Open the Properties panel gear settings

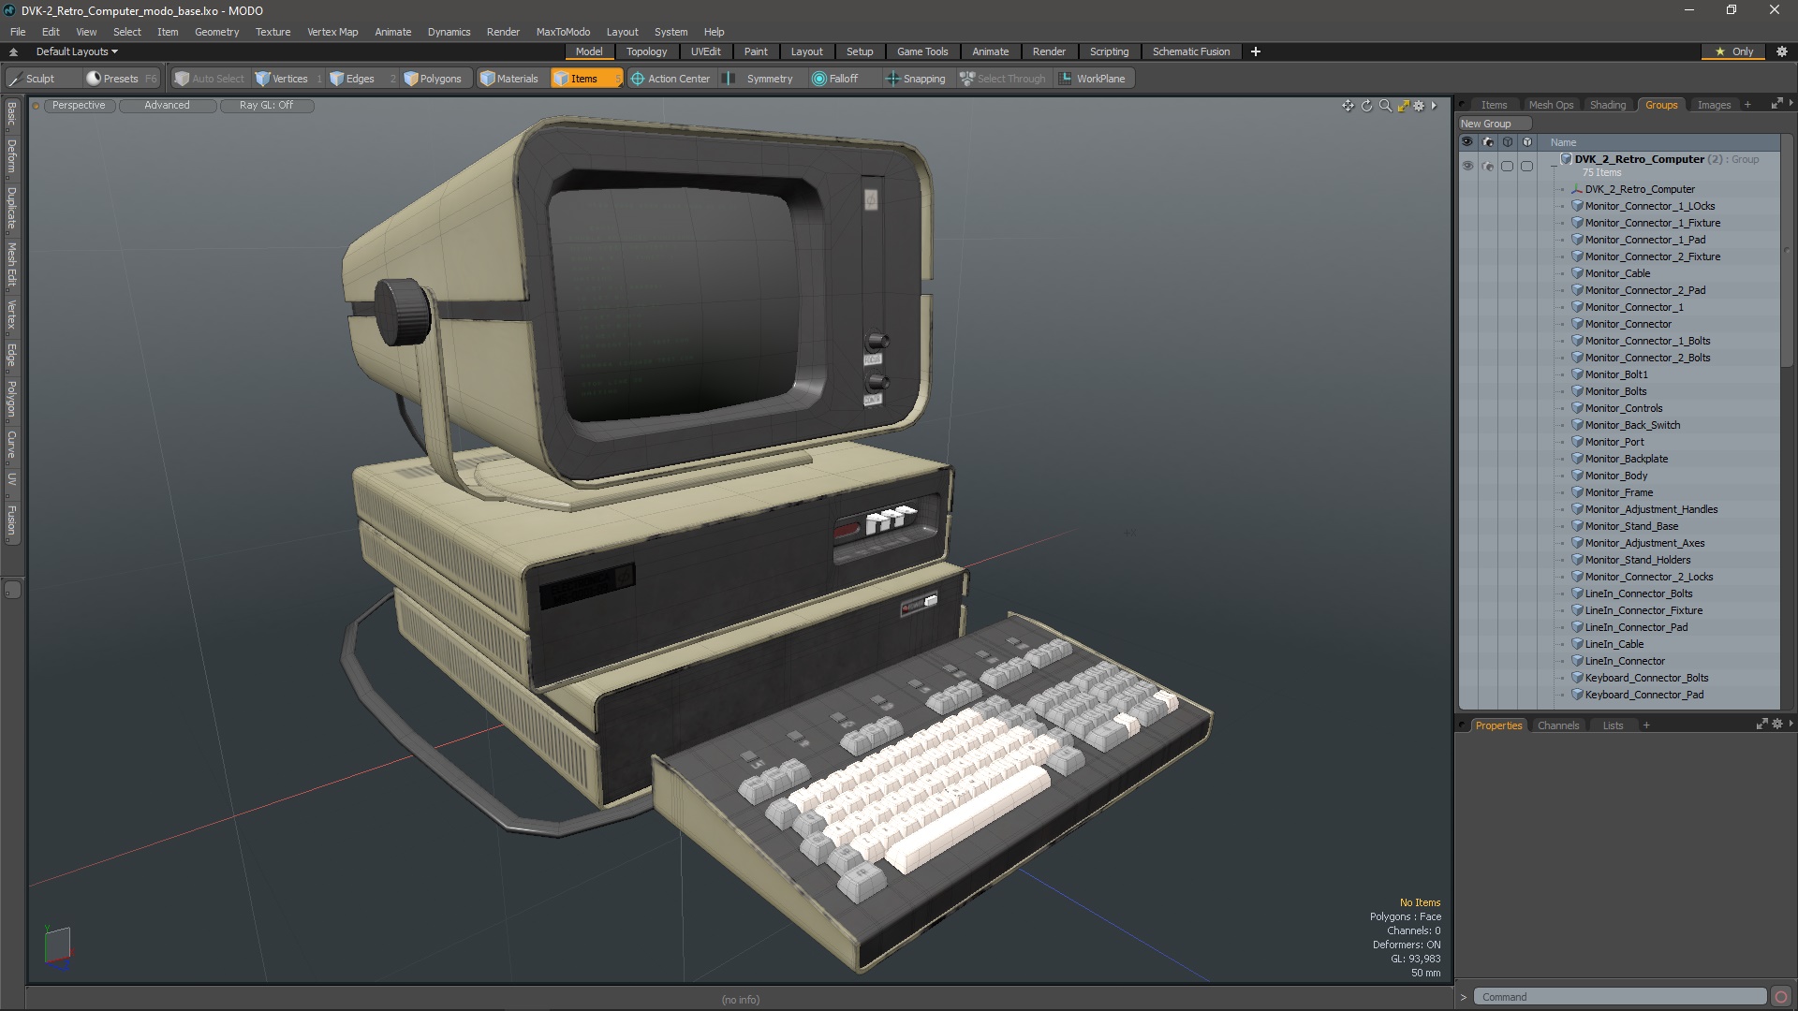click(x=1777, y=725)
